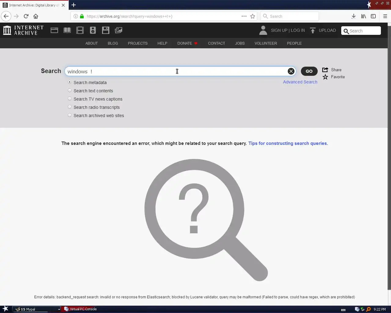Open the ABOUT menu item
Viewport: 391px width, 313px height.
pyautogui.click(x=92, y=43)
